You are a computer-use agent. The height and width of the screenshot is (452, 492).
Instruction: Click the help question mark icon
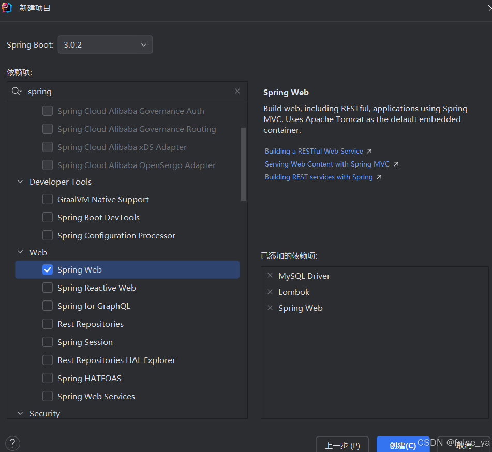point(12,443)
